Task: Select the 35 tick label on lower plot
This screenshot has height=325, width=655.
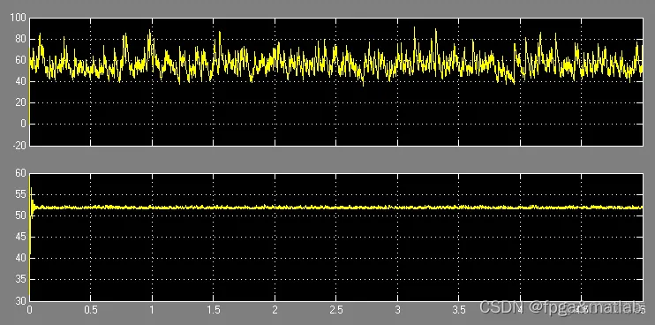Action: [x=21, y=280]
